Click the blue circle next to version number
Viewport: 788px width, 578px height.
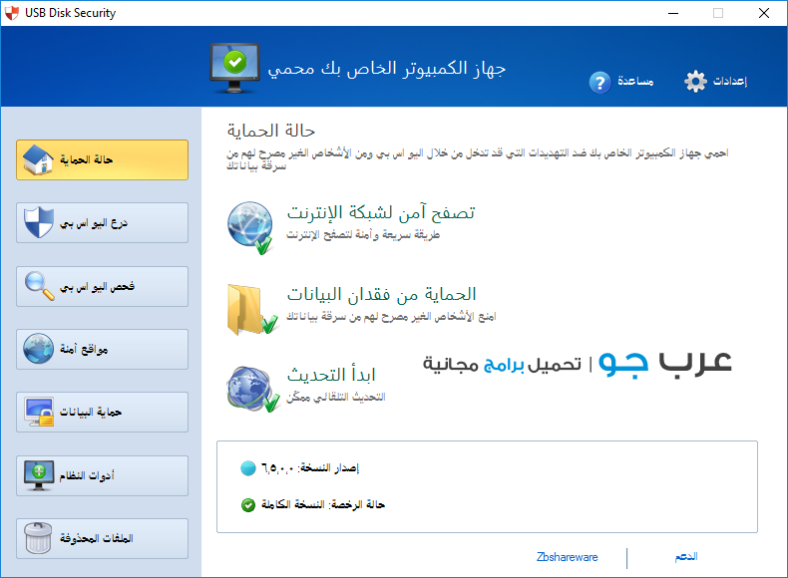248,468
